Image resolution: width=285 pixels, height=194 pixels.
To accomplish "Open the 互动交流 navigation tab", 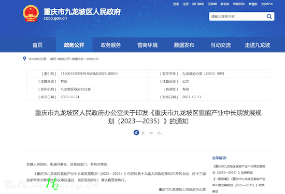I will coord(221,45).
